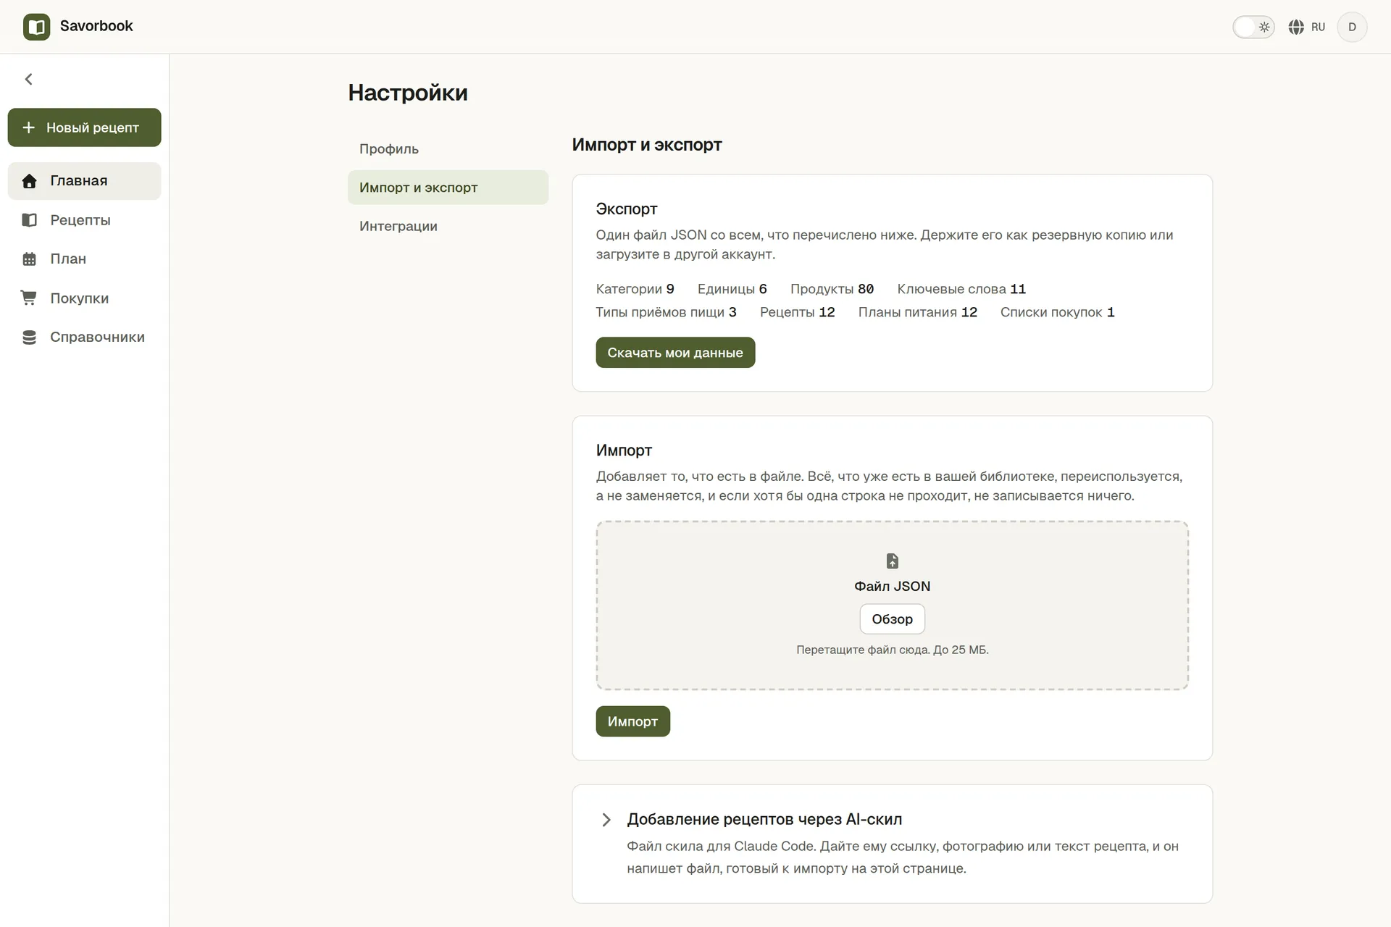
Task: Click the plus icon in Новый рецепт
Action: (28, 127)
